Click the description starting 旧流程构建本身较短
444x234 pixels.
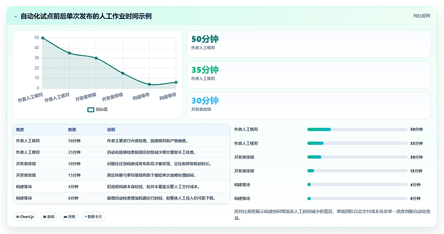153,187
